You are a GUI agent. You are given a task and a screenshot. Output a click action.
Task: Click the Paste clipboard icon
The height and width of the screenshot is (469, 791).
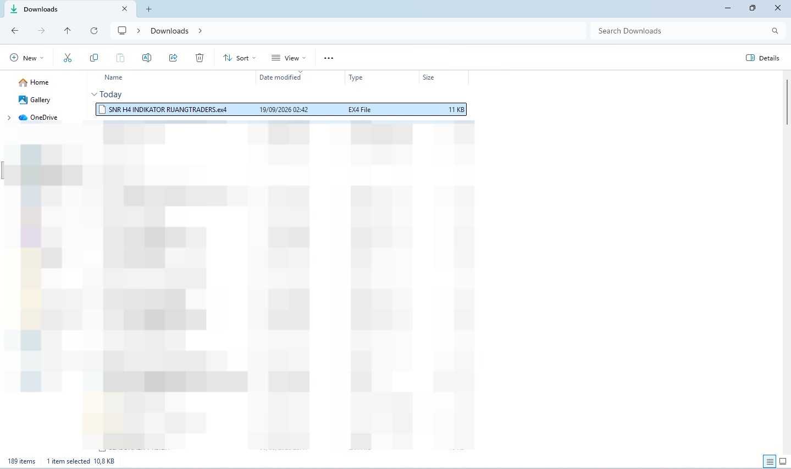(120, 58)
